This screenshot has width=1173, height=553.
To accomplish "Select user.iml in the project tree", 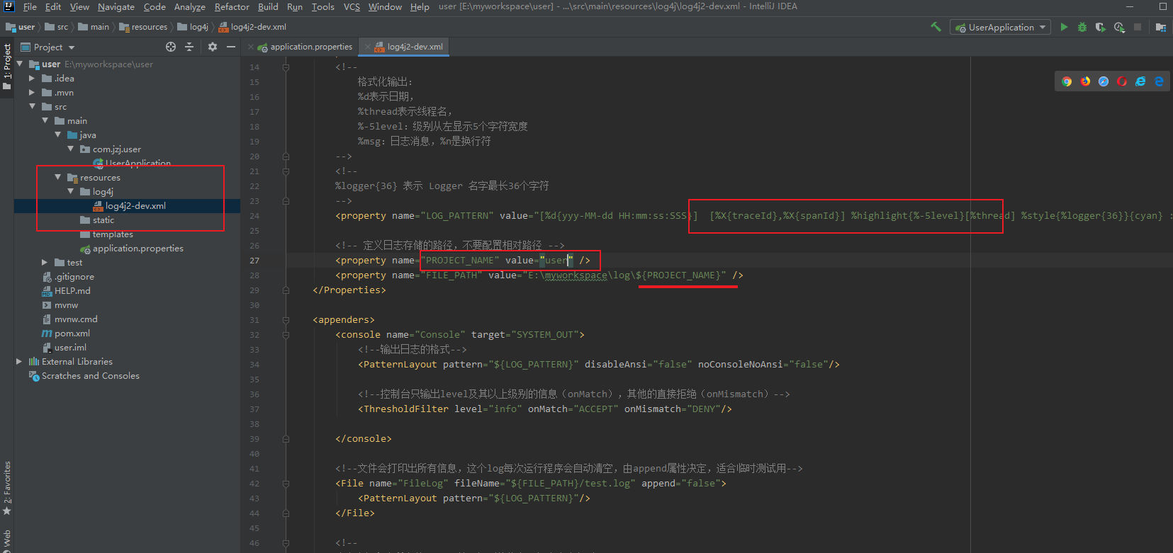I will tap(70, 348).
